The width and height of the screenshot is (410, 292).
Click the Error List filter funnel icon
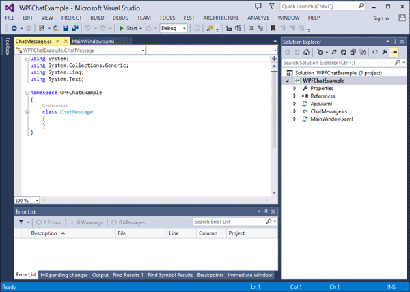click(x=21, y=222)
